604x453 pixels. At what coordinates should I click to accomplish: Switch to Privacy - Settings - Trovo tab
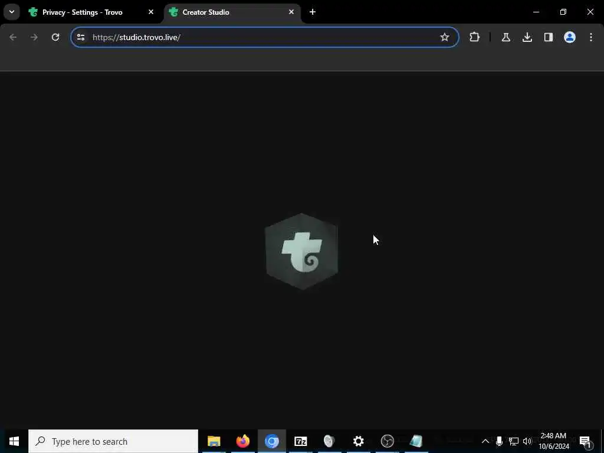[x=91, y=12]
